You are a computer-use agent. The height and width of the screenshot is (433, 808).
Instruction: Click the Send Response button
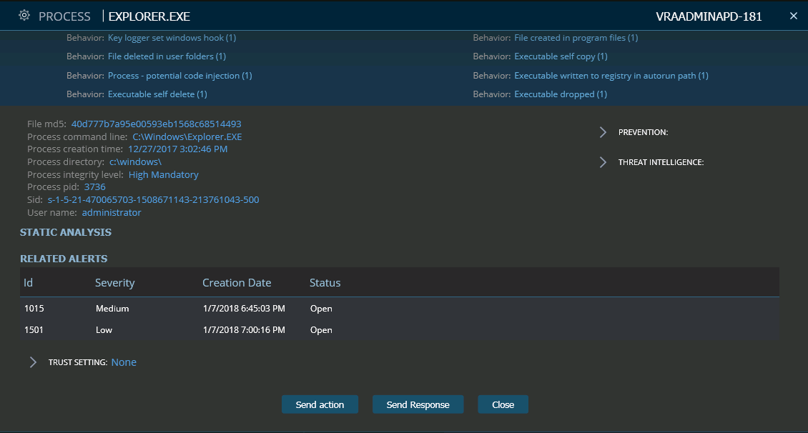tap(418, 404)
